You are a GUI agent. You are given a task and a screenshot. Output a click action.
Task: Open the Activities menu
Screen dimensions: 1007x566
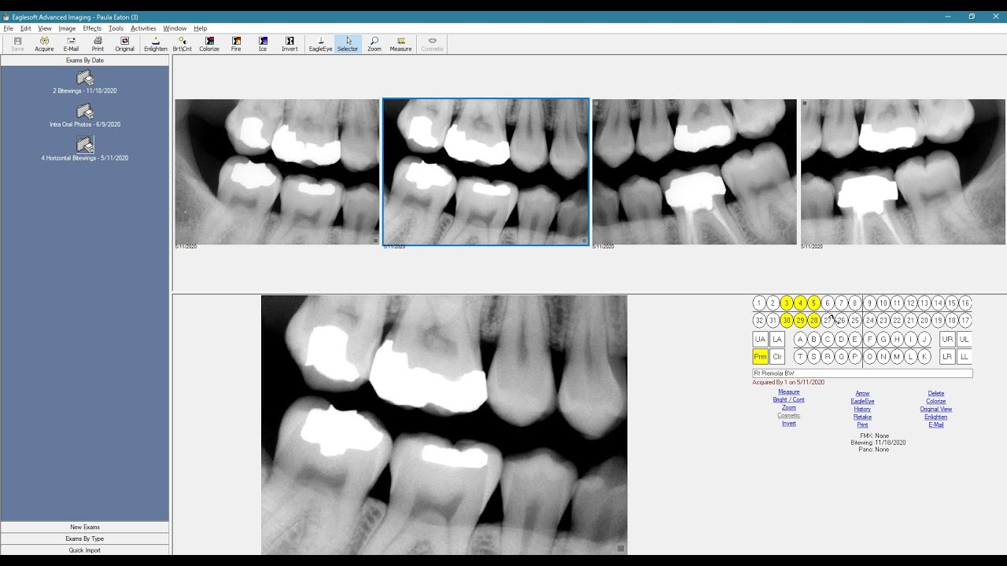[x=143, y=28]
